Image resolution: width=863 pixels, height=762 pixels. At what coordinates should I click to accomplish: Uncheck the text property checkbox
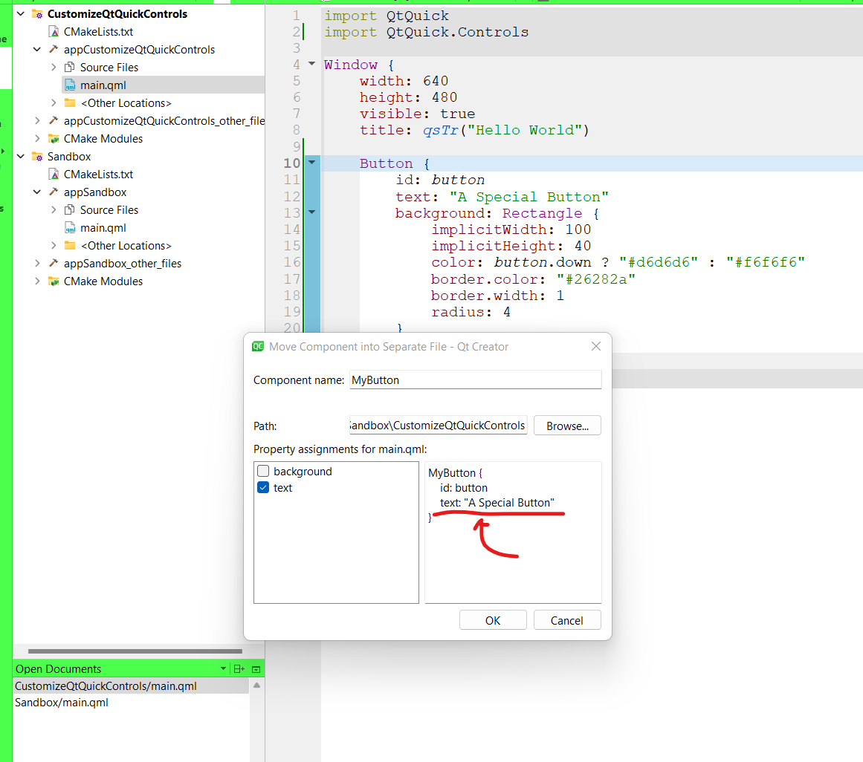[x=263, y=488]
